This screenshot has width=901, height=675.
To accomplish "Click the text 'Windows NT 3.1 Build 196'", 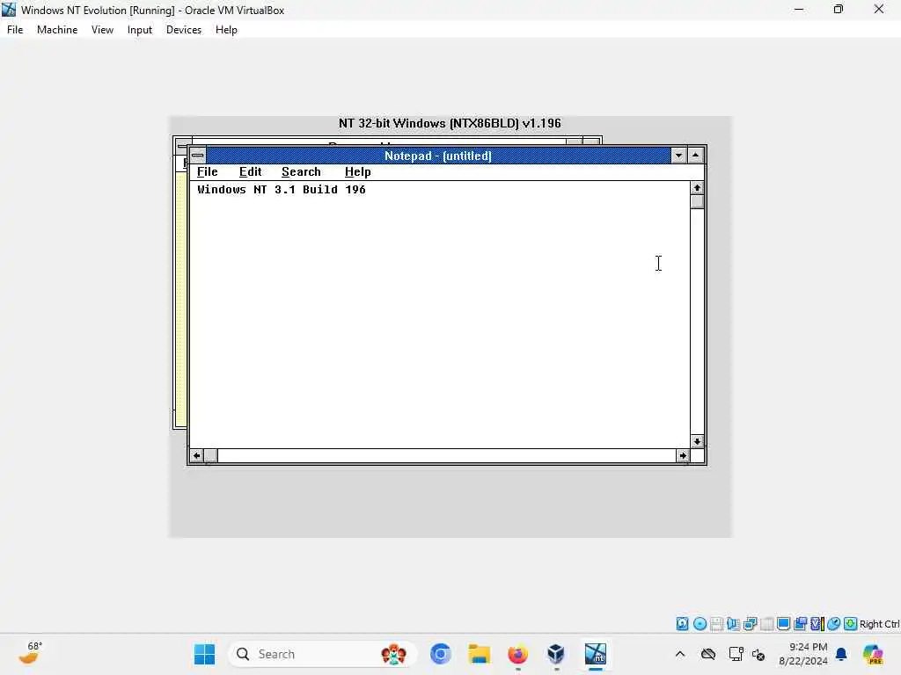I will 282,190.
